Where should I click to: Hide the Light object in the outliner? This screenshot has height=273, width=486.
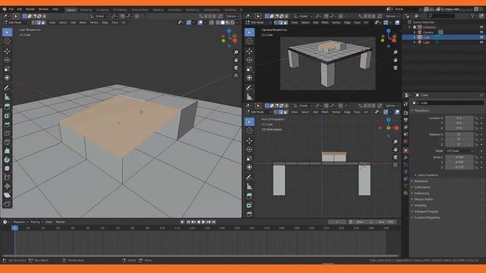[x=481, y=42]
